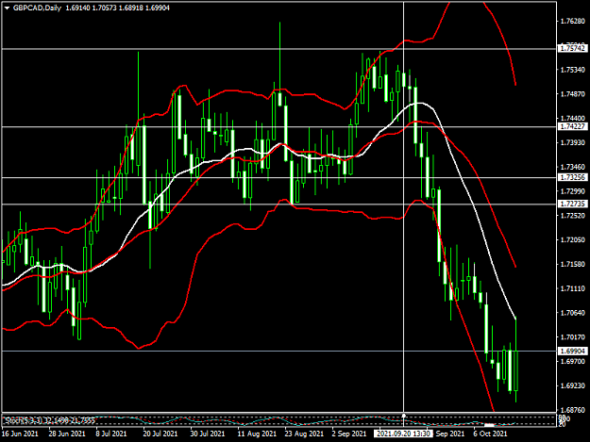This screenshot has height=442, width=590.
Task: Click the 30 Jul 2021 date label
Action: tap(207, 434)
